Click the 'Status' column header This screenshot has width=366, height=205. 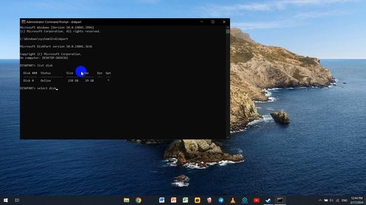(x=46, y=73)
